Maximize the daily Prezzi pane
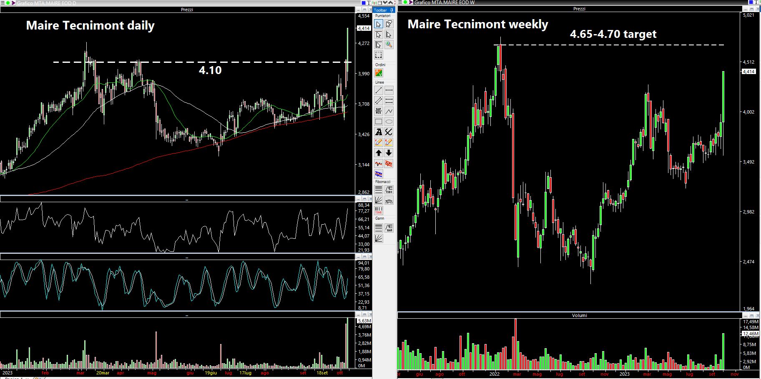Image resolution: width=761 pixels, height=379 pixels. tap(364, 10)
